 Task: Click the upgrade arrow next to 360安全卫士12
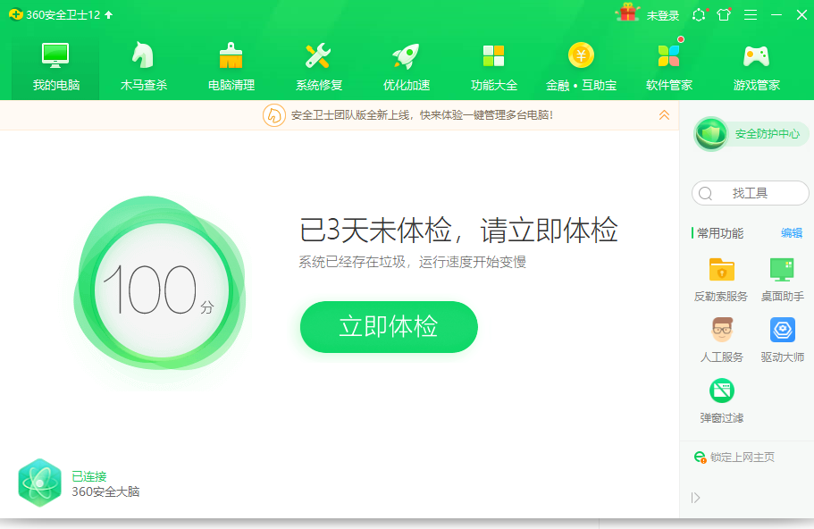(x=108, y=15)
